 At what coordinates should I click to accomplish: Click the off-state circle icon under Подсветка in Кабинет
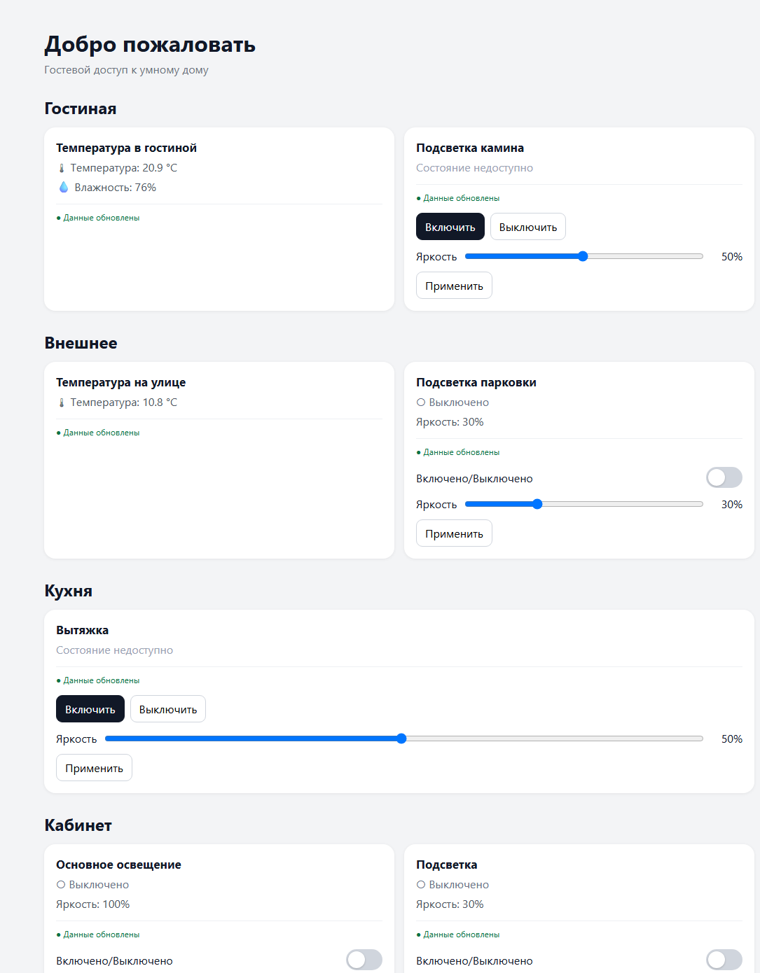point(421,885)
